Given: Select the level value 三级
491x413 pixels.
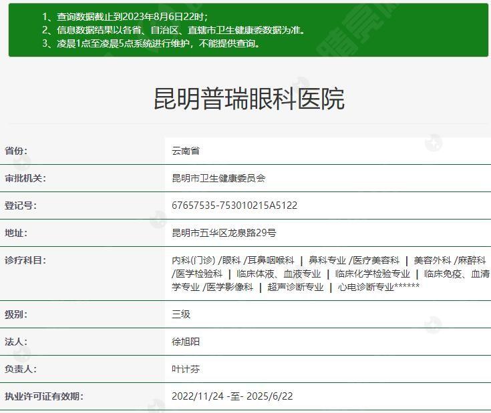Looking at the screenshot, I should (181, 314).
